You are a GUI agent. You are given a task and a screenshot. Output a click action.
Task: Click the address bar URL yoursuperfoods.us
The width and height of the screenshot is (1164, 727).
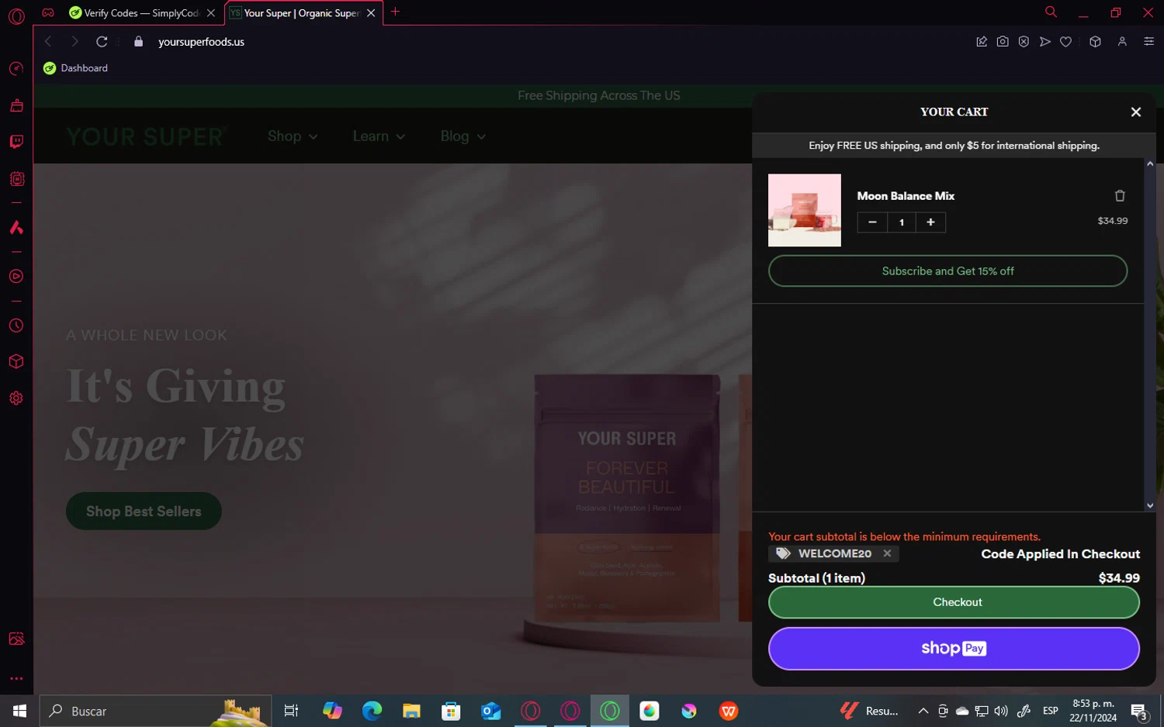(x=201, y=42)
